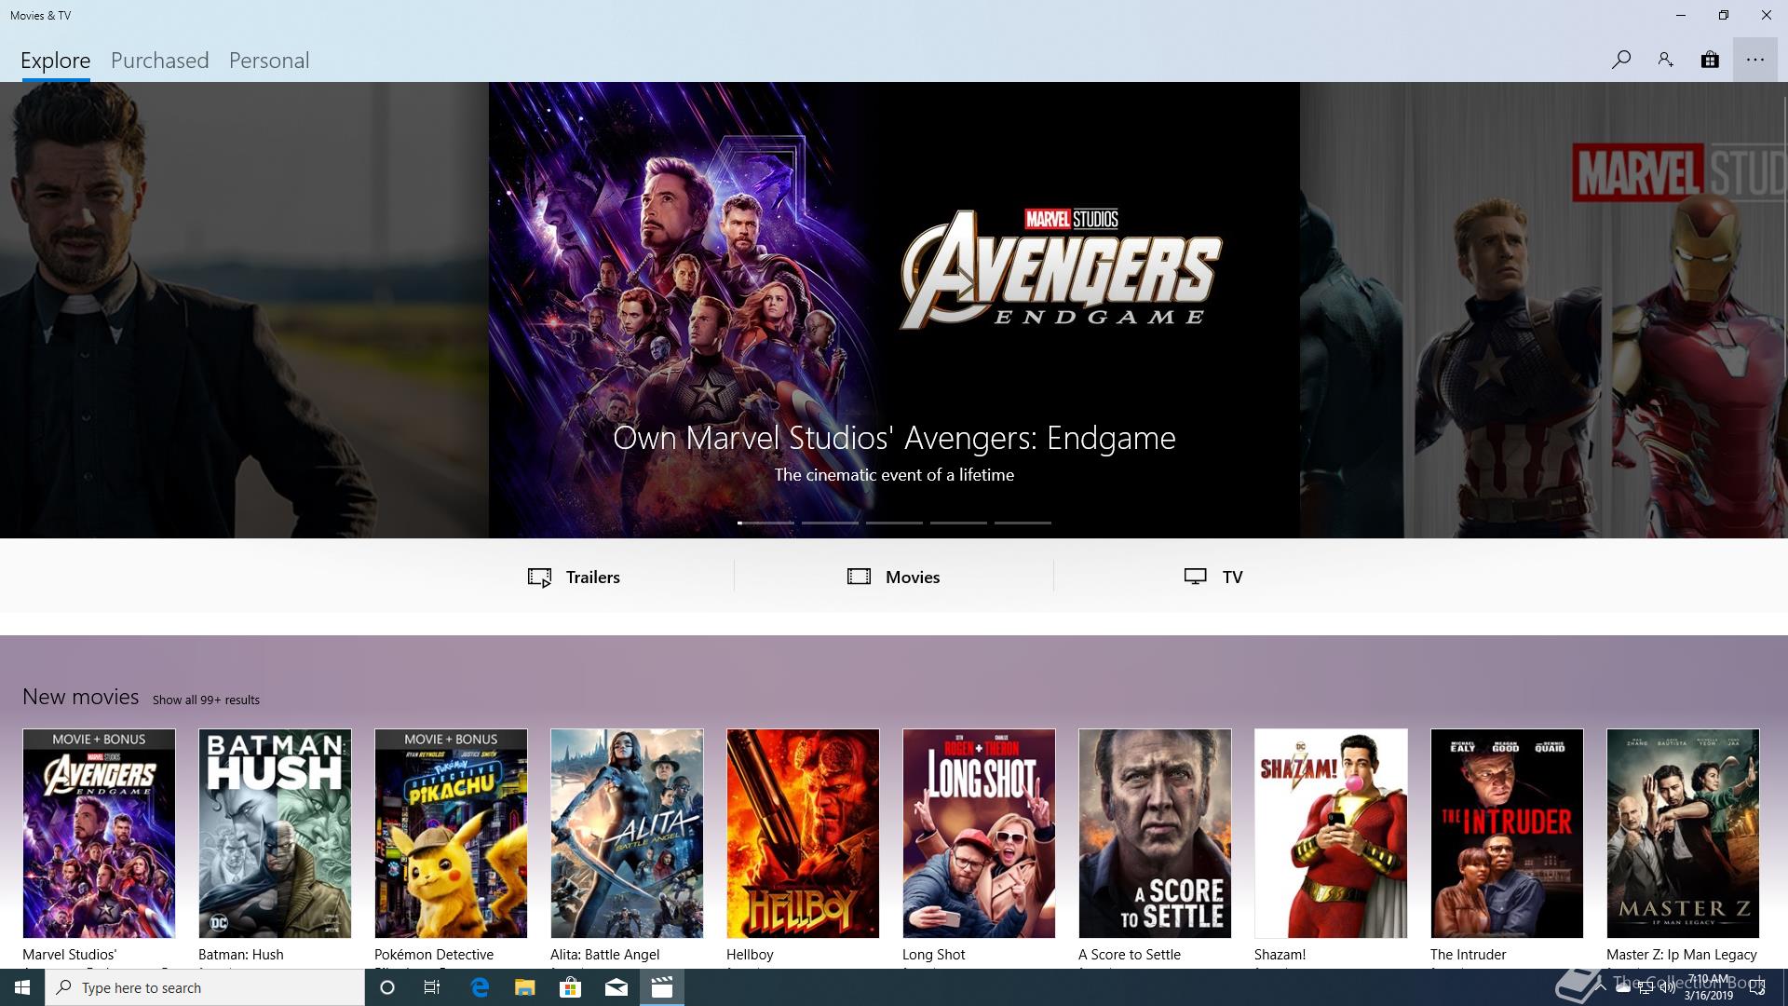
Task: Click the next Marvel carousel slide on the right
Action: (x=1544, y=310)
